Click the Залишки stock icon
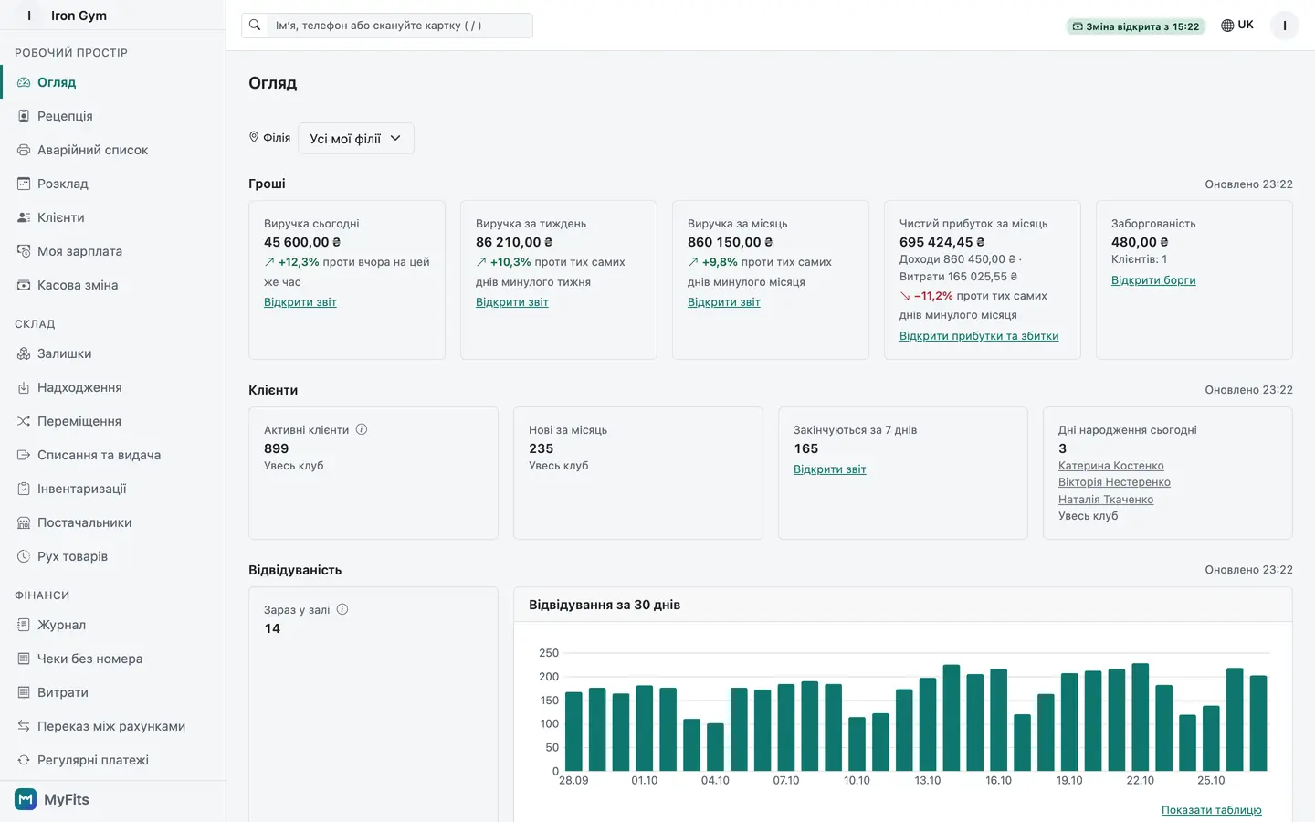 tap(24, 353)
